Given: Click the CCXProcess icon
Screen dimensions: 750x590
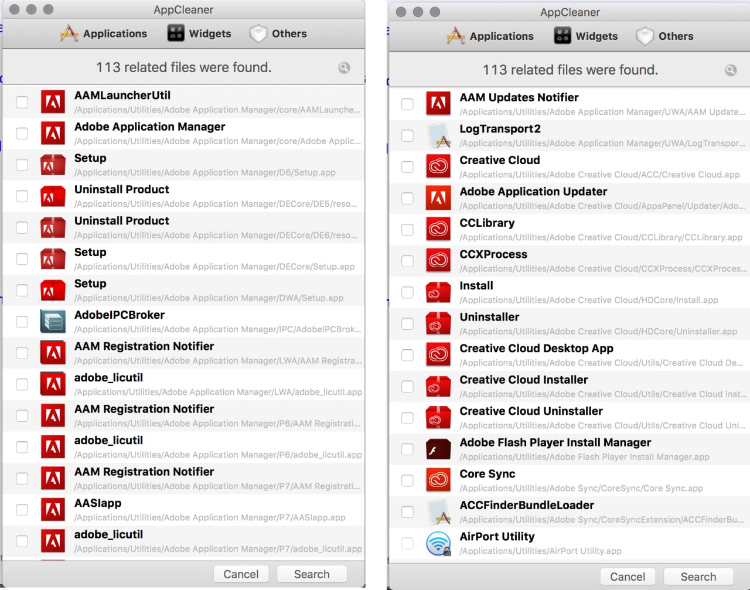Looking at the screenshot, I should [x=438, y=261].
